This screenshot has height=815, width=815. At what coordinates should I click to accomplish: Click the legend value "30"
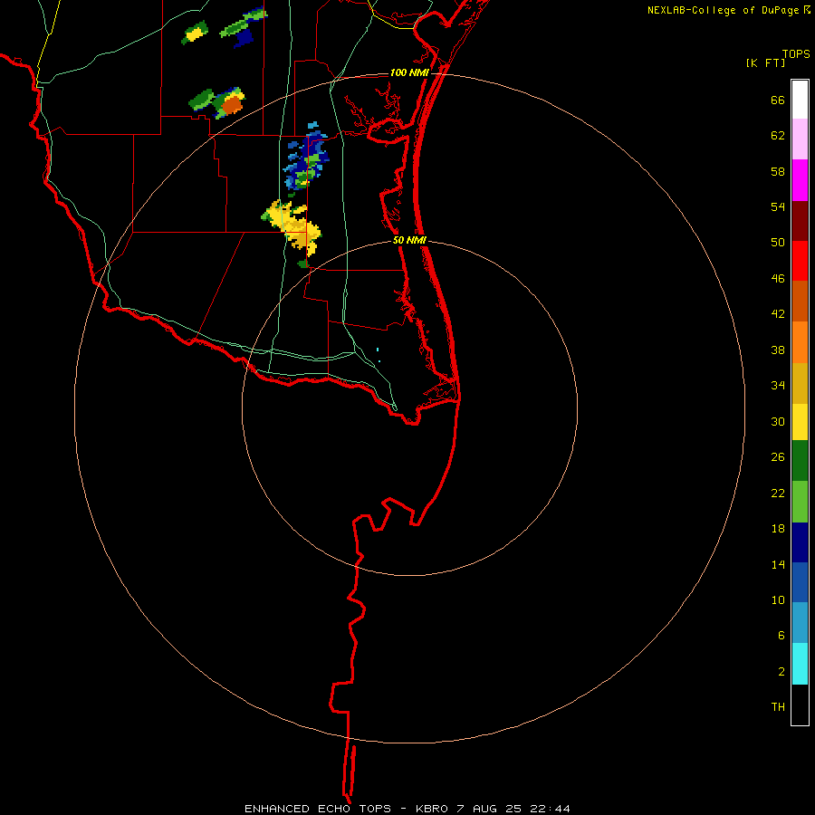[x=778, y=421]
